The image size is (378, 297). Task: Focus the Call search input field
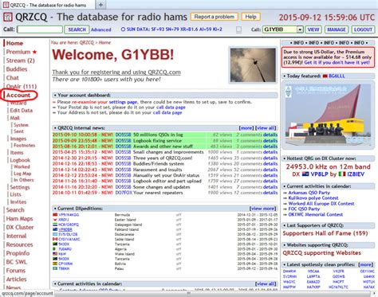(40, 29)
